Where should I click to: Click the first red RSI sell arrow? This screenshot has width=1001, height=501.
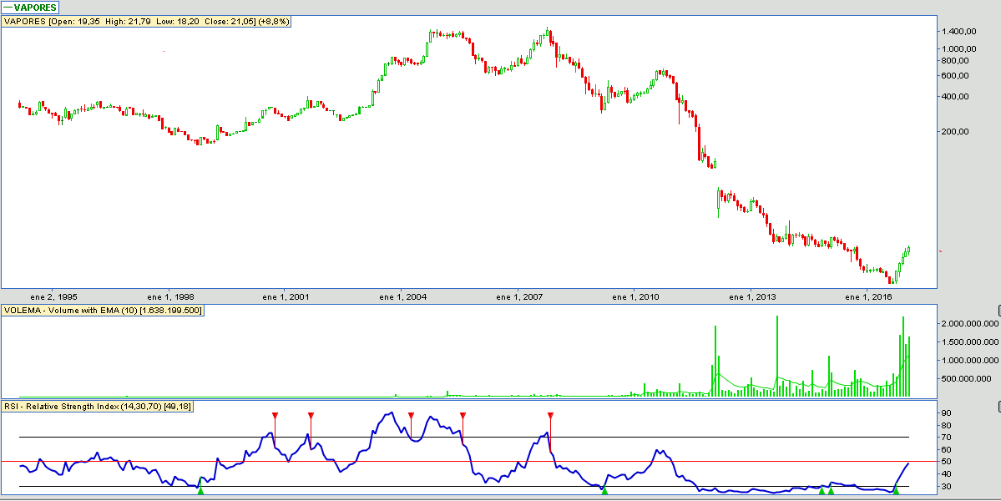point(275,415)
